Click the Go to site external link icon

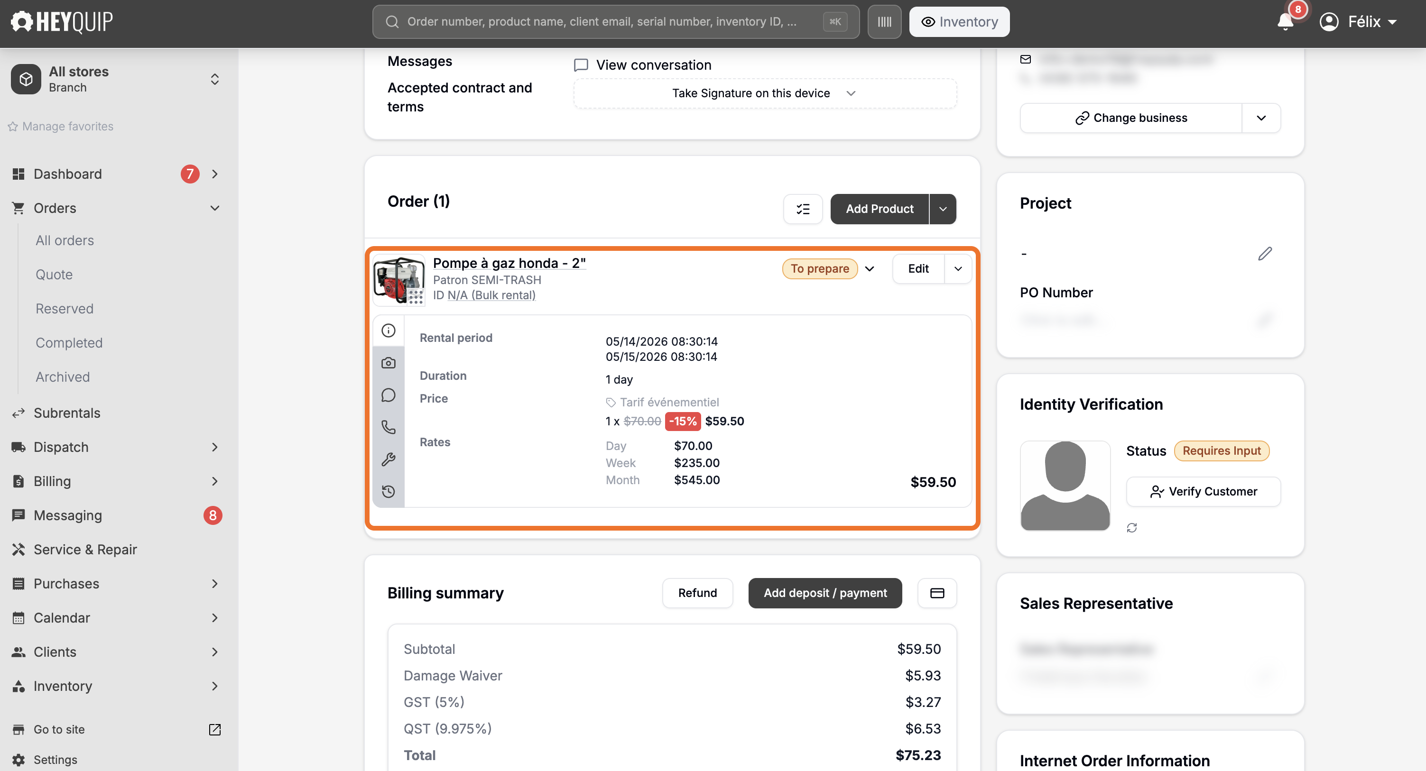click(215, 729)
